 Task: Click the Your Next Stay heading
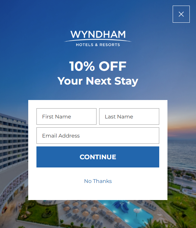(x=98, y=81)
